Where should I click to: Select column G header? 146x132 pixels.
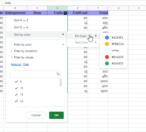(x=118, y=8)
